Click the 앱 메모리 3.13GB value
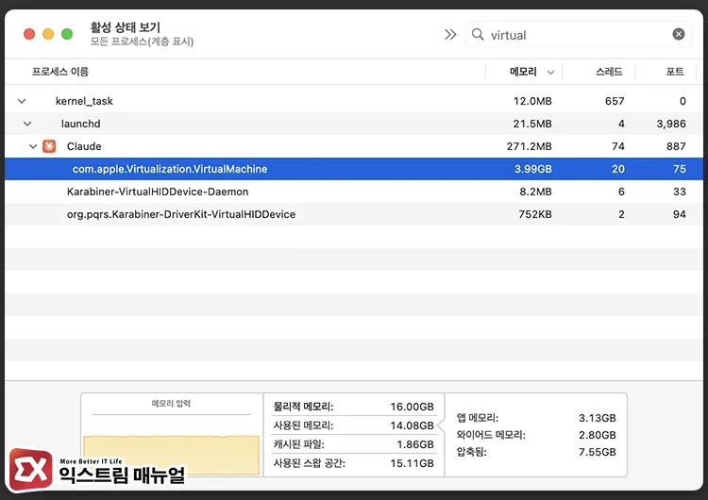 point(597,418)
